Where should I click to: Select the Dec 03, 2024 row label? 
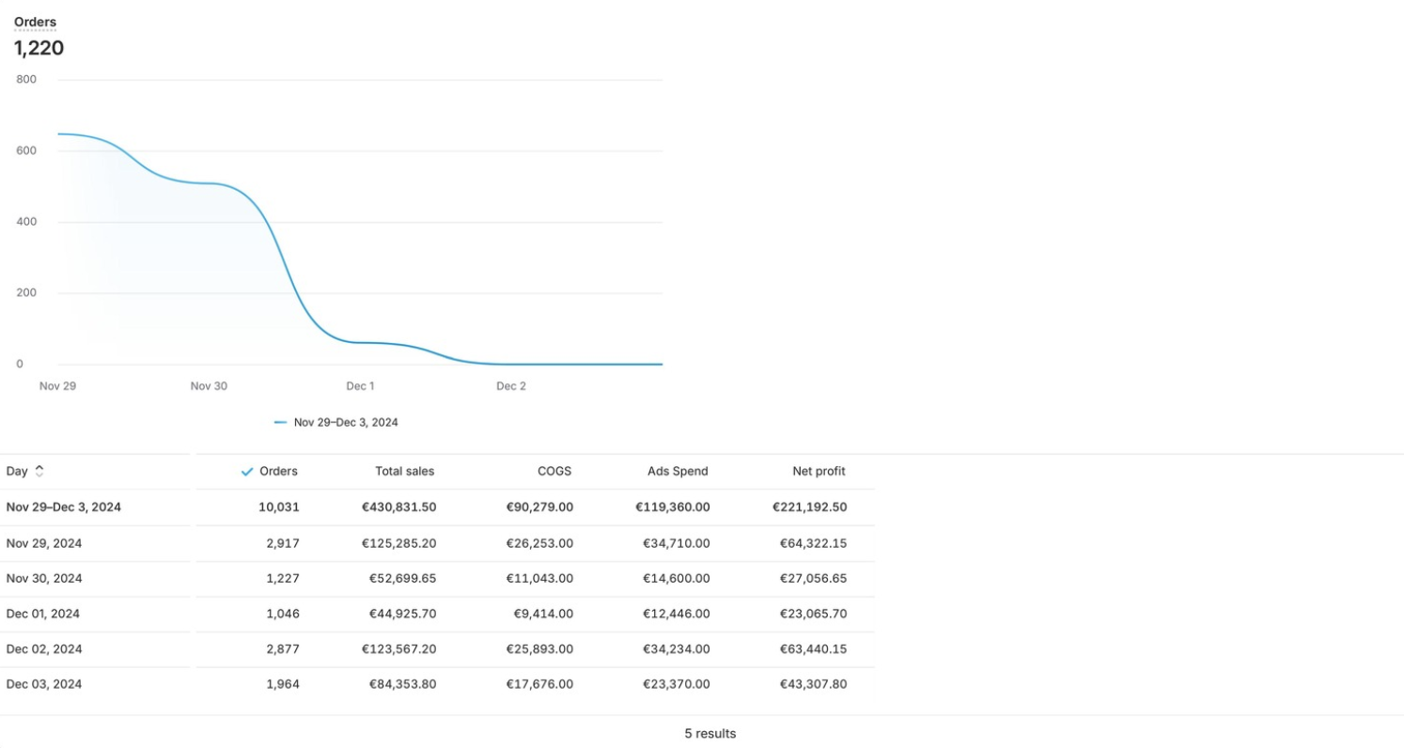point(44,685)
